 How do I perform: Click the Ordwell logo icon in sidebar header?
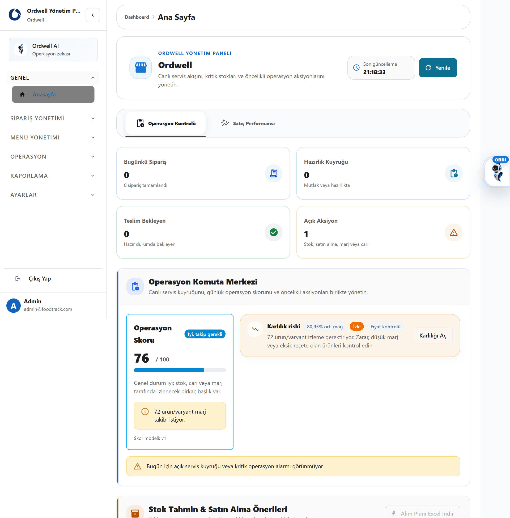15,15
